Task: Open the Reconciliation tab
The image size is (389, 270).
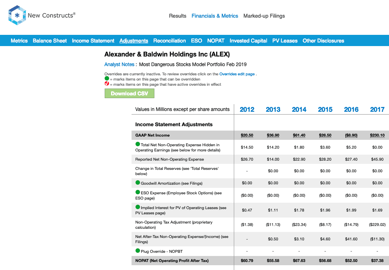Action: (x=170, y=40)
